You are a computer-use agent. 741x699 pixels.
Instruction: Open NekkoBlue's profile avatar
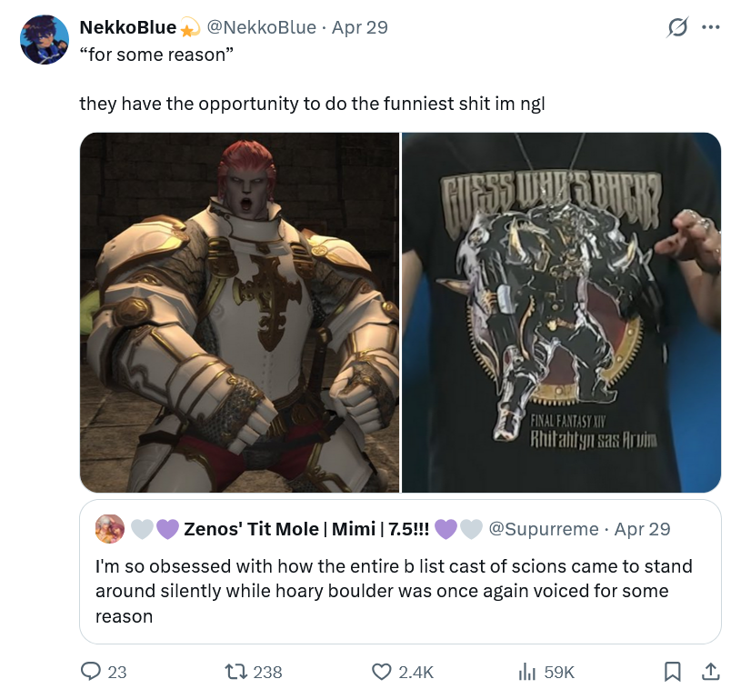tap(45, 40)
